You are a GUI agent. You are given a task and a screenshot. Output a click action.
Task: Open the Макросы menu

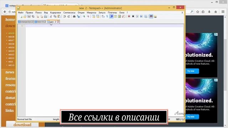(x=92, y=13)
